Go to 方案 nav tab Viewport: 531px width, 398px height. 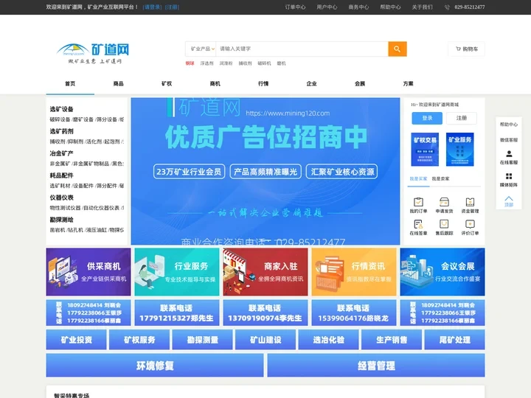coord(408,83)
